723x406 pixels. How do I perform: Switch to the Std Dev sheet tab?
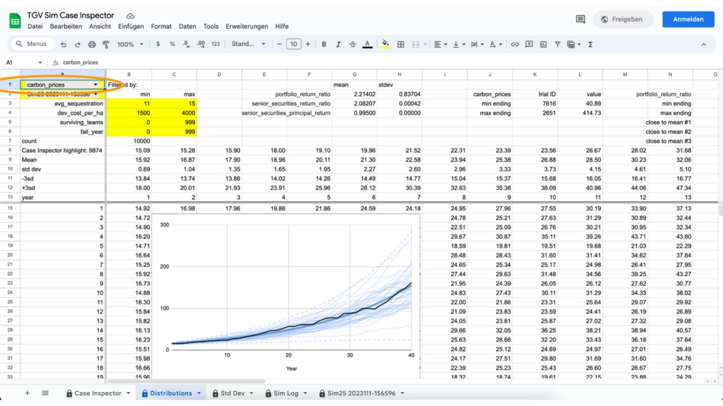[233, 393]
